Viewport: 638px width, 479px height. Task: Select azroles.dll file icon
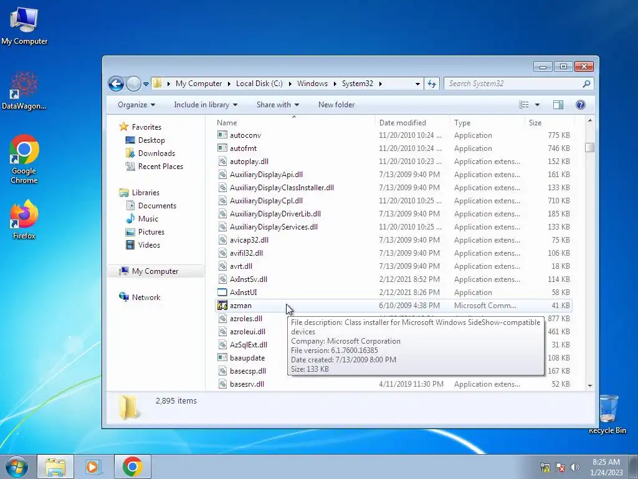click(x=222, y=319)
